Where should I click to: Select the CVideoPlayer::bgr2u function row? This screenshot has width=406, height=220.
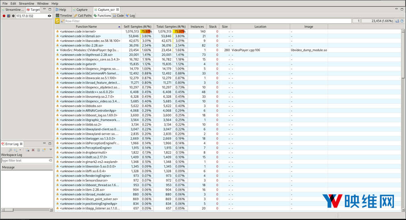click(89, 50)
